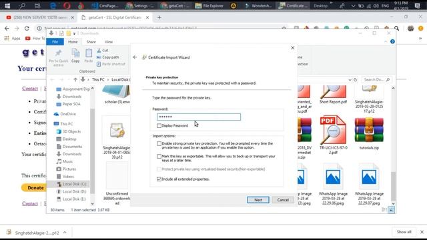Viewport: 427px width, 240px height.
Task: Click the private key password field
Action: [199, 117]
